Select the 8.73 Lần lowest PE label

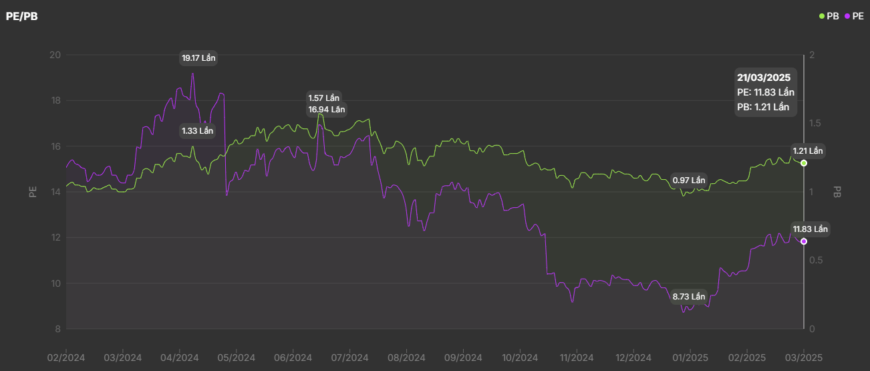tap(689, 297)
